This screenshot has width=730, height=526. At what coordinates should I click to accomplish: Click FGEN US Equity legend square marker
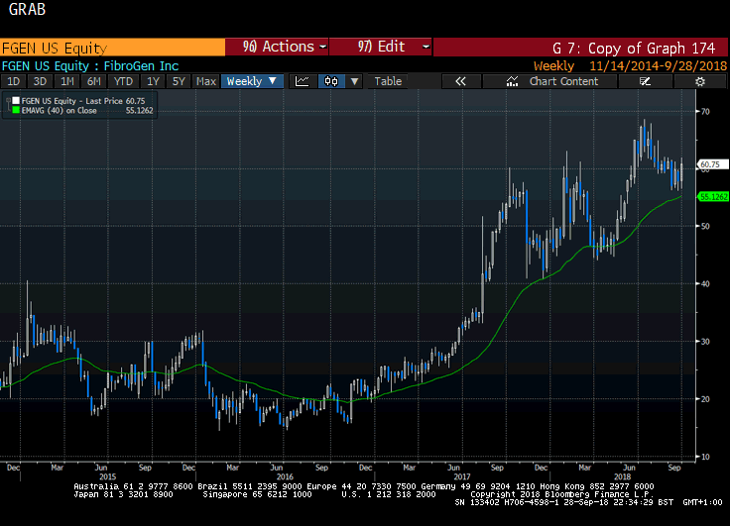(x=15, y=101)
